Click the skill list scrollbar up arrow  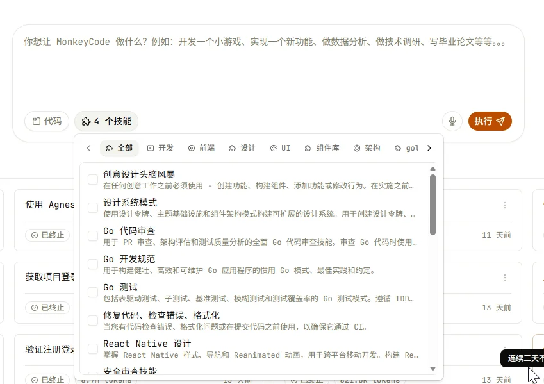tap(433, 169)
